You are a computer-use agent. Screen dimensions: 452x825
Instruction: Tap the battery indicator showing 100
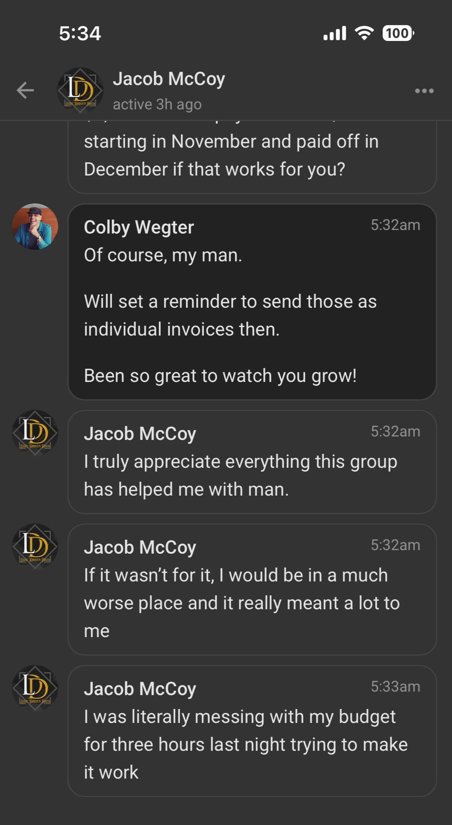[x=398, y=33]
